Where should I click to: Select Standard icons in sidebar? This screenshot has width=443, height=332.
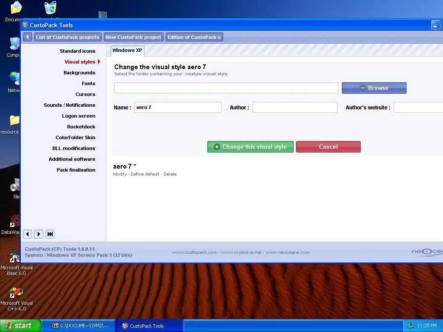tap(77, 51)
